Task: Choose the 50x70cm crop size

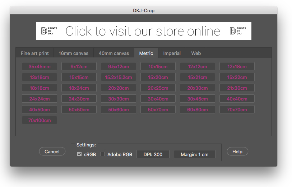Action: pyautogui.click(x=158, y=109)
